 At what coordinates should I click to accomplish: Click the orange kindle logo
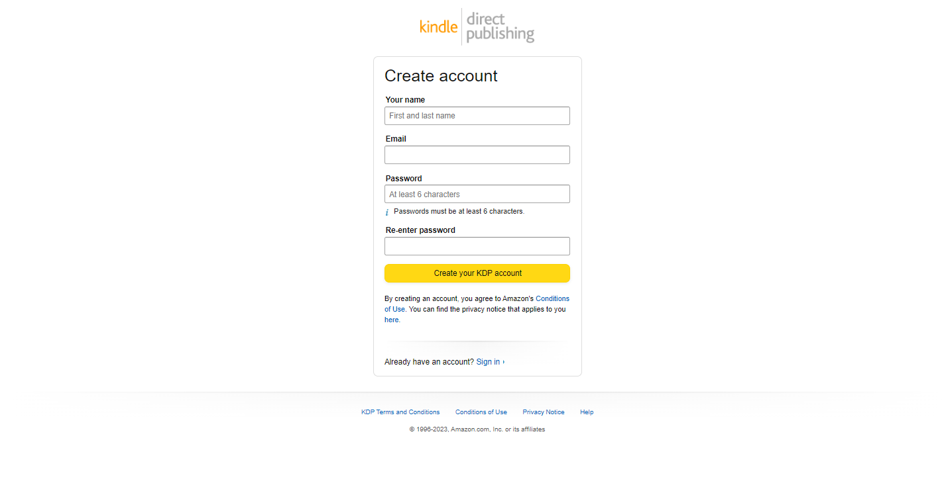tap(438, 26)
